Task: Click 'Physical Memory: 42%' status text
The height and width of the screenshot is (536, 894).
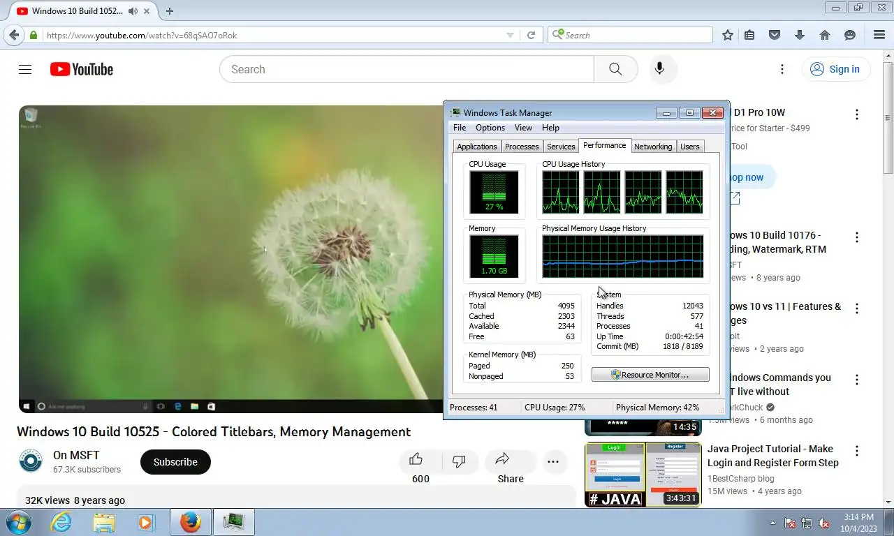Action: coord(657,408)
